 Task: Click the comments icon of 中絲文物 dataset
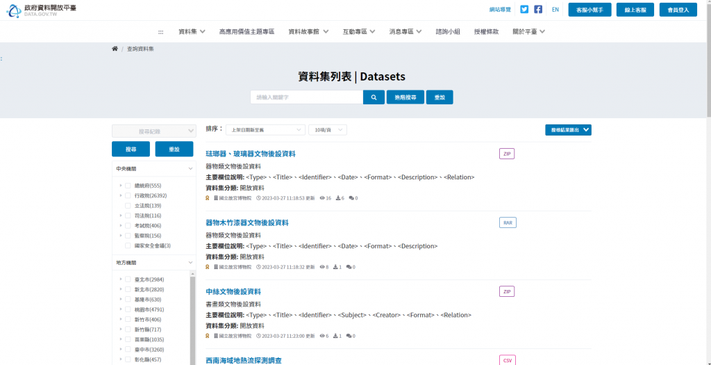pos(349,336)
